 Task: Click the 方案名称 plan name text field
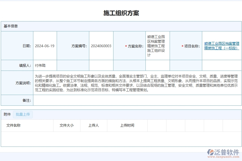pyautogui.click(x=157, y=46)
